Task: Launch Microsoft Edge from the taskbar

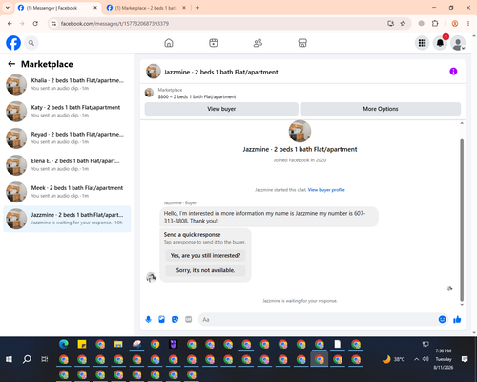Action: pos(64,344)
